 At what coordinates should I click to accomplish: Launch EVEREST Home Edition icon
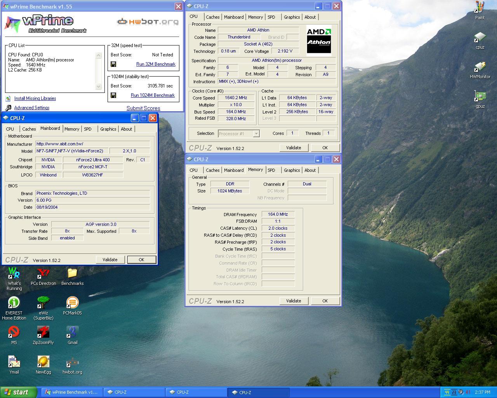14,308
